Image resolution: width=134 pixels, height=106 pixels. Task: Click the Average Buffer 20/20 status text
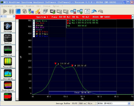coord(66,104)
